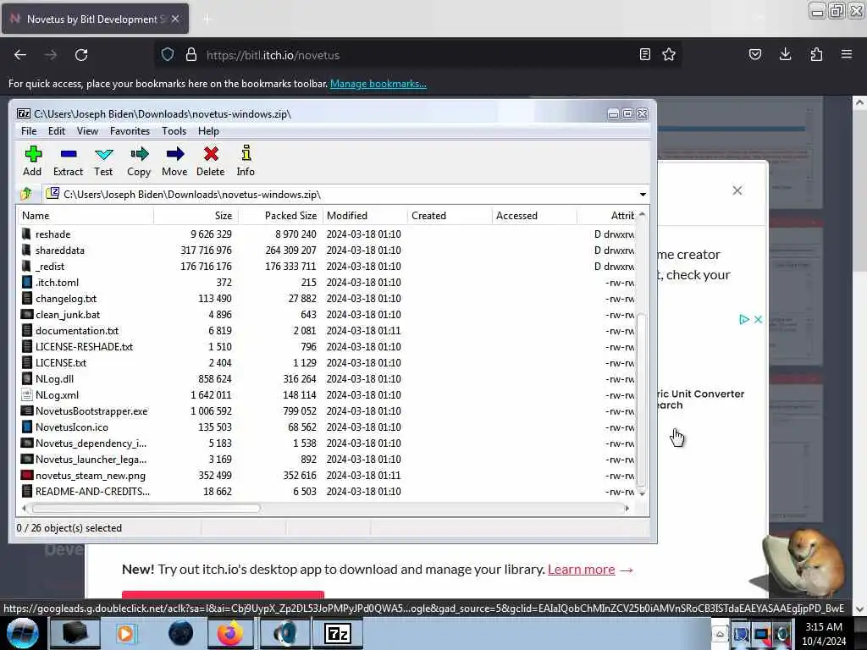Select the README-AND-CREDITS file
The width and height of the screenshot is (867, 650).
click(92, 492)
